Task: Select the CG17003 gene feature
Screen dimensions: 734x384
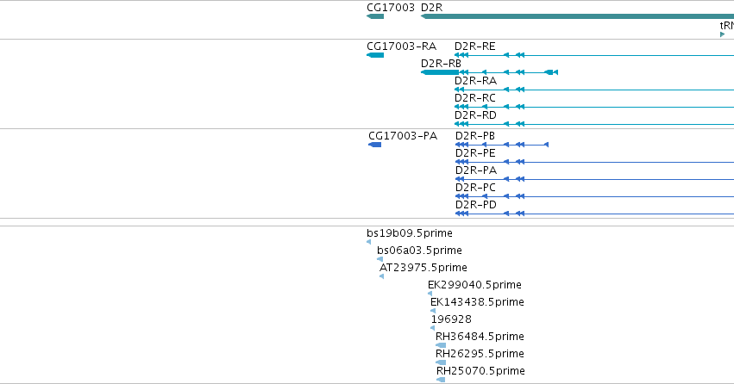Action: point(375,16)
